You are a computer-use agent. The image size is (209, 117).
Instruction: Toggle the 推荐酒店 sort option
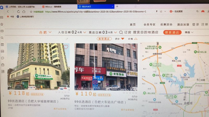pyautogui.click(x=104, y=39)
